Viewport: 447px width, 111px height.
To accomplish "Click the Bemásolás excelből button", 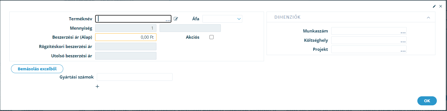I will pos(37,69).
